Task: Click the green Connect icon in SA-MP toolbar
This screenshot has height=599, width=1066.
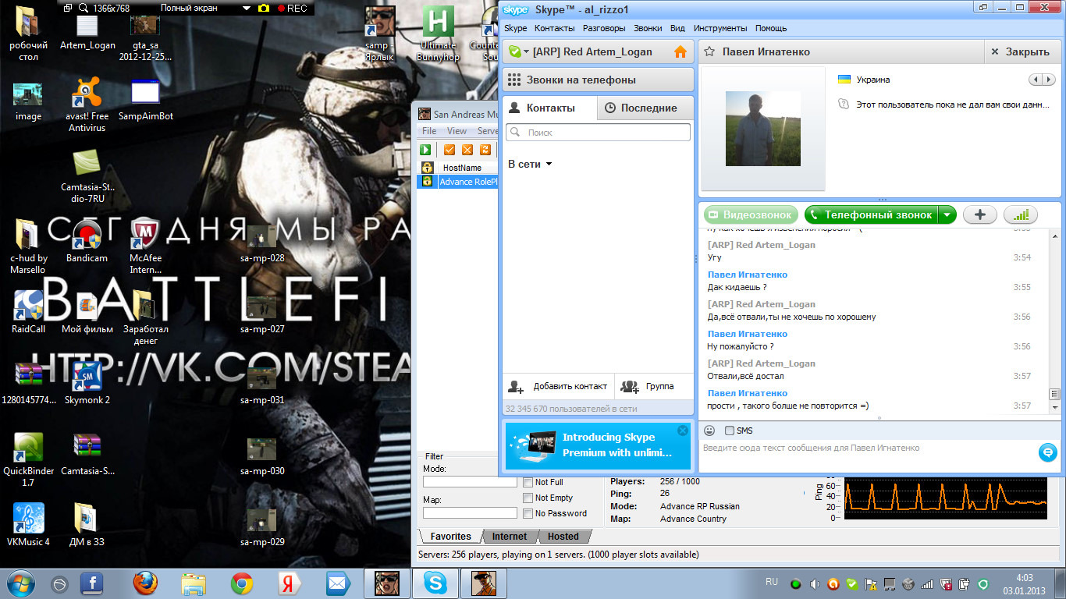Action: [425, 150]
